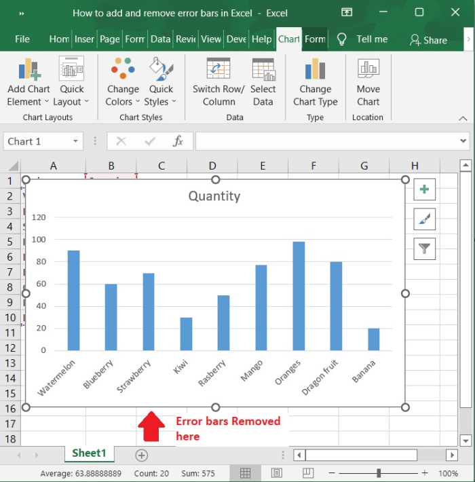Switch to the Developer ribbon tab
The image size is (475, 482).
[236, 39]
